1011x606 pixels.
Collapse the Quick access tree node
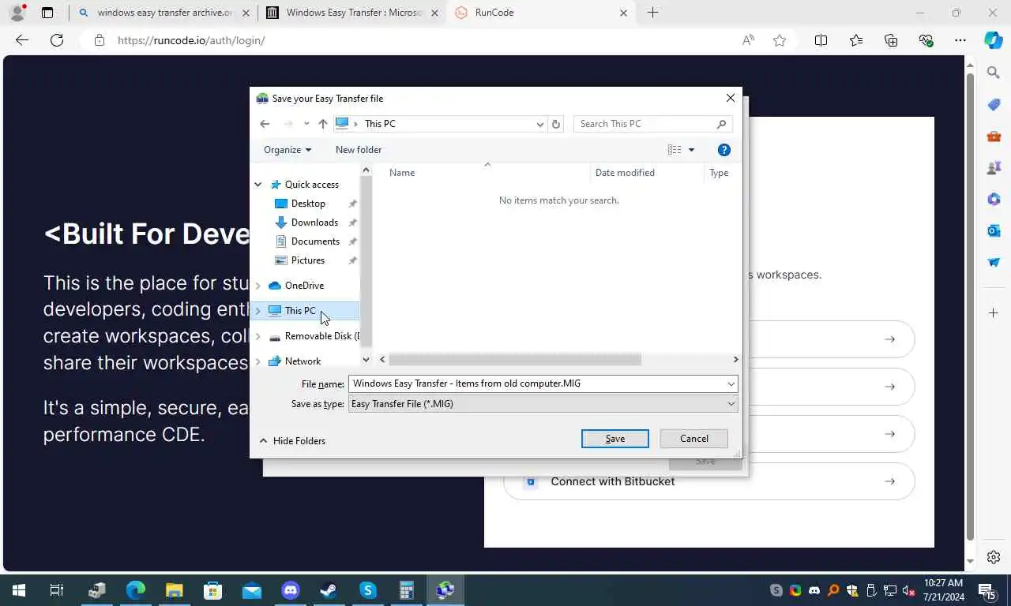(258, 185)
